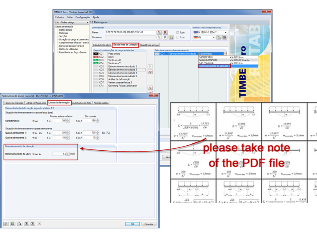Select CC1 Peso próprio load case row
This screenshot has width=317, height=238.
119,54
